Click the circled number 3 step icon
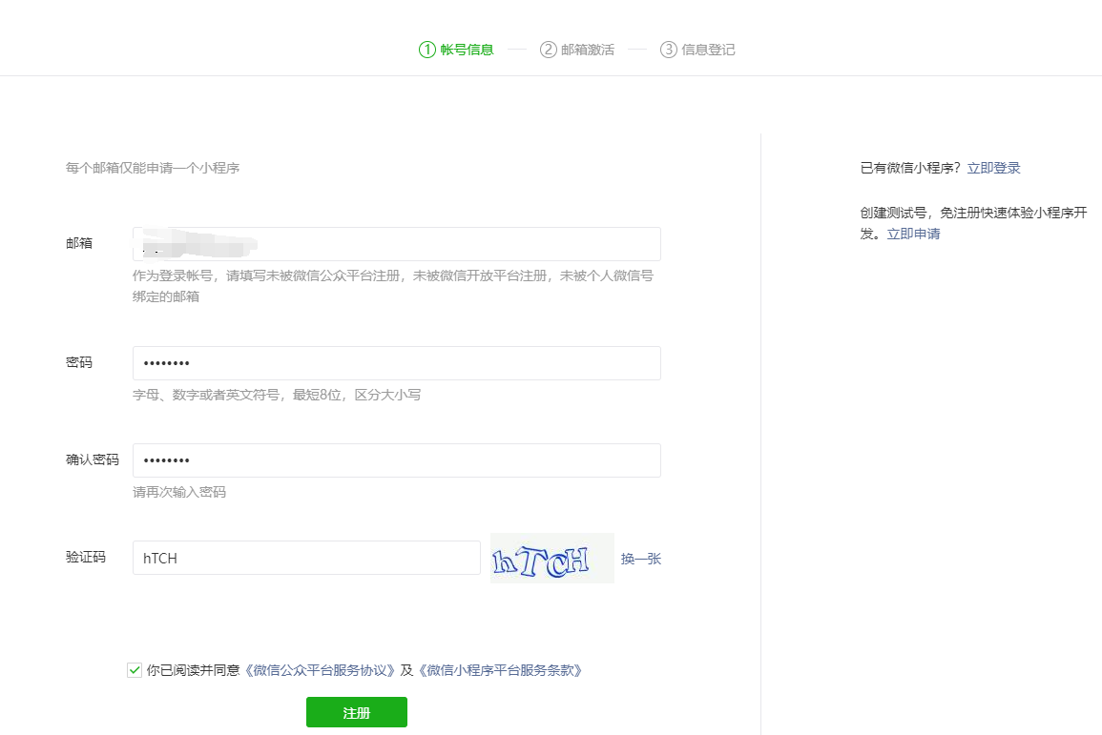Image resolution: width=1102 pixels, height=735 pixels. pyautogui.click(x=669, y=50)
